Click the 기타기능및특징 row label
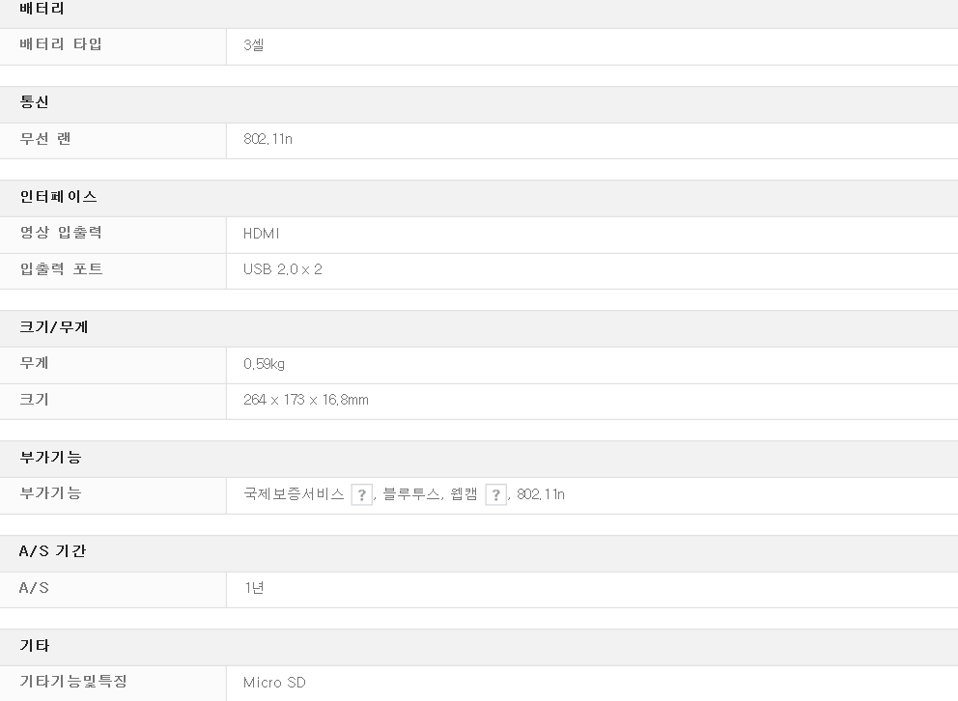Image resolution: width=958 pixels, height=701 pixels. (x=74, y=682)
